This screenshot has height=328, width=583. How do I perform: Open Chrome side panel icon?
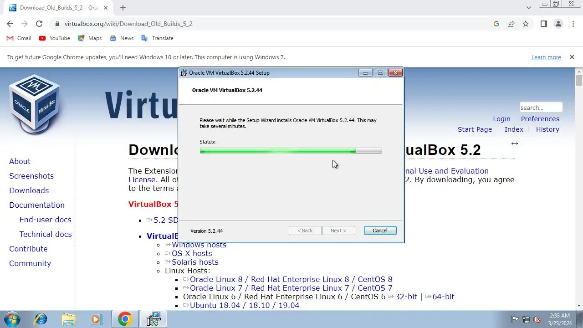pyautogui.click(x=543, y=24)
